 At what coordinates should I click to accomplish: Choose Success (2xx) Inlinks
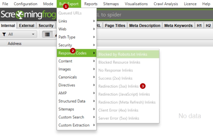tap(128, 78)
